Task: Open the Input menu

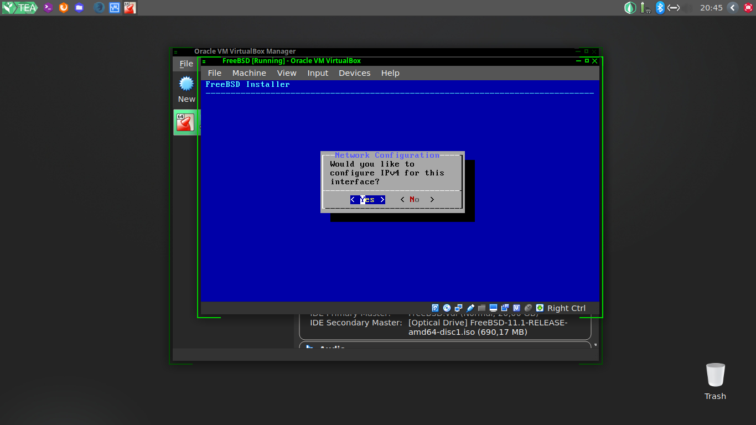Action: click(x=318, y=73)
